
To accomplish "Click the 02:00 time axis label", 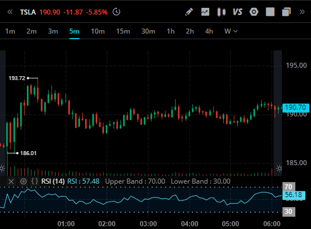I will pos(107,224).
